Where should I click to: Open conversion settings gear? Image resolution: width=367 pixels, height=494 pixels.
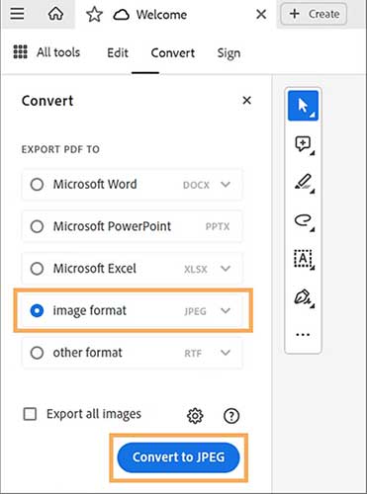(195, 416)
